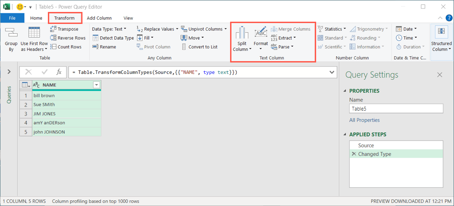Open the NAME column filter dropdown
This screenshot has width=454, height=206.
(x=96, y=85)
